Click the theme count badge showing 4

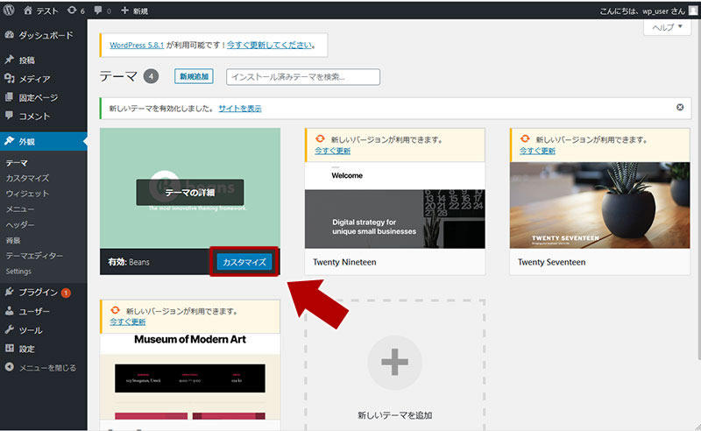tap(151, 76)
